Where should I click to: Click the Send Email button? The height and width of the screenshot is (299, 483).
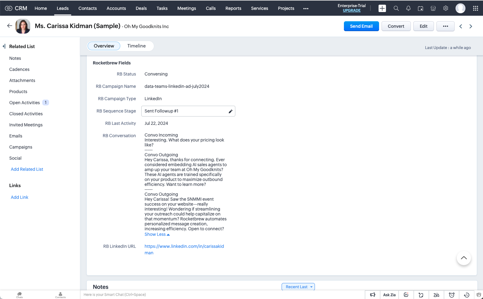(361, 26)
